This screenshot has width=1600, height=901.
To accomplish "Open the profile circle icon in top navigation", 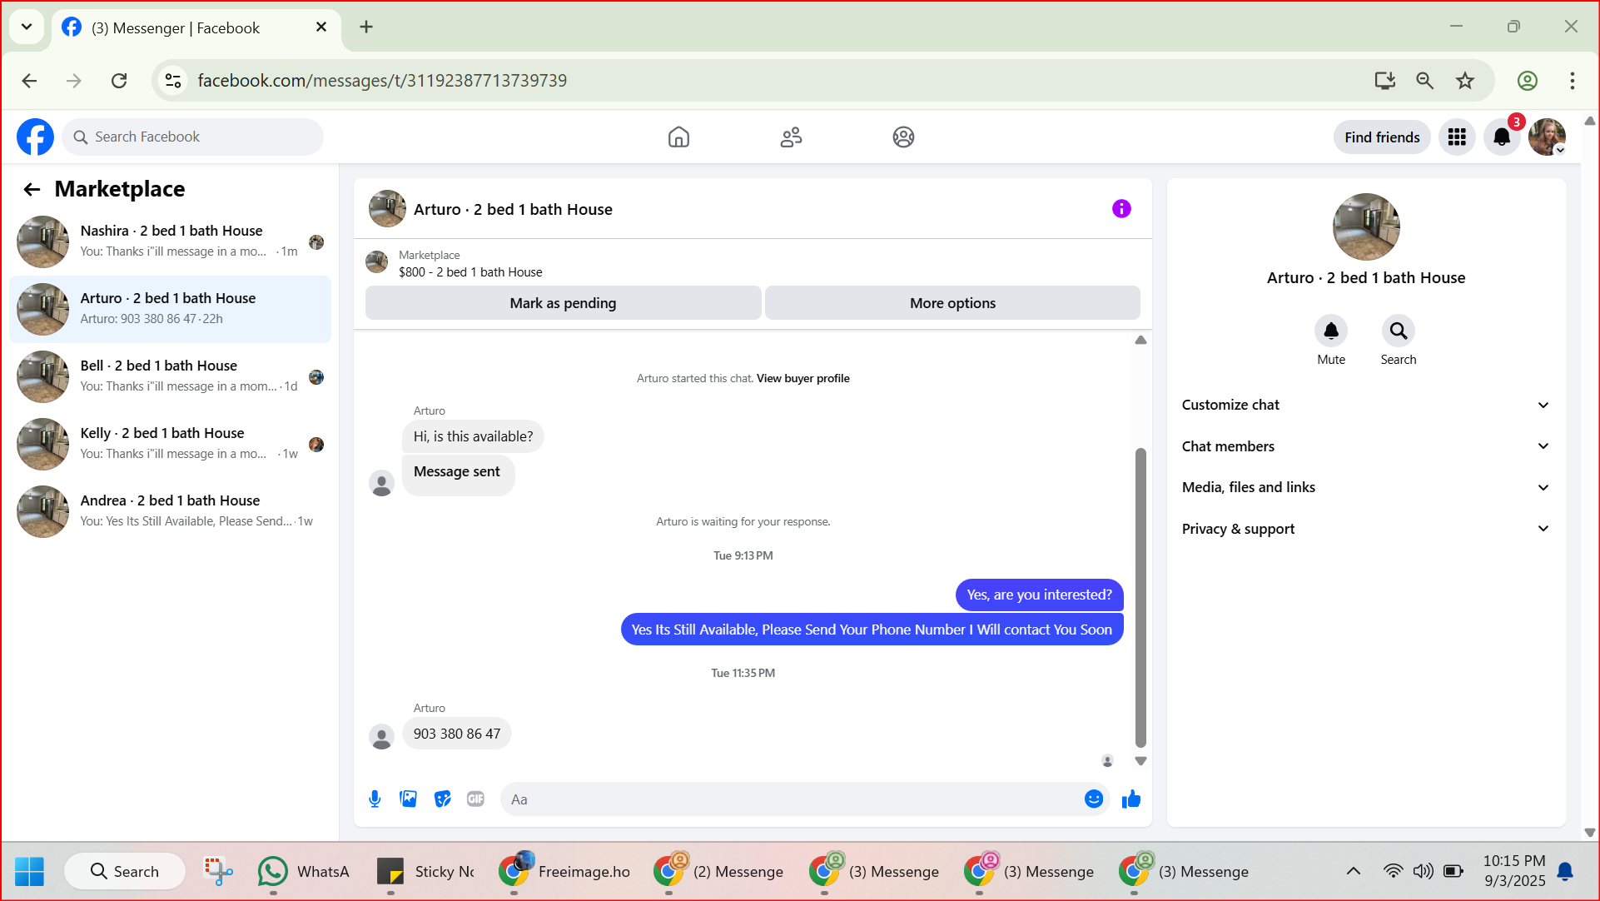I will 903,137.
